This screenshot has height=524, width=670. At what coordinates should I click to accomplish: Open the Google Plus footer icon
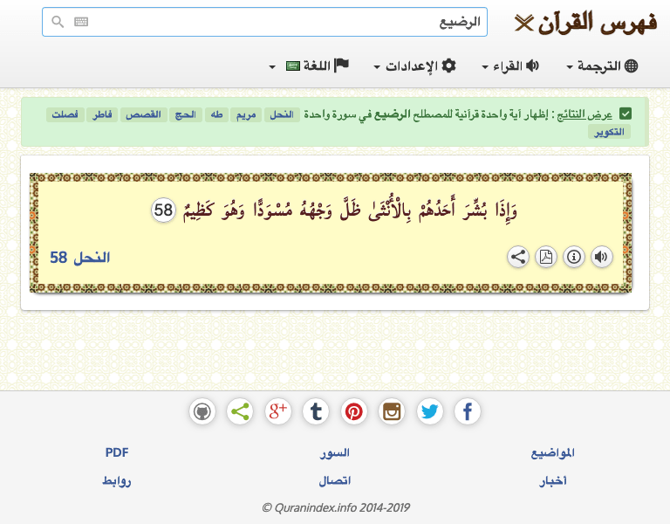tap(277, 412)
